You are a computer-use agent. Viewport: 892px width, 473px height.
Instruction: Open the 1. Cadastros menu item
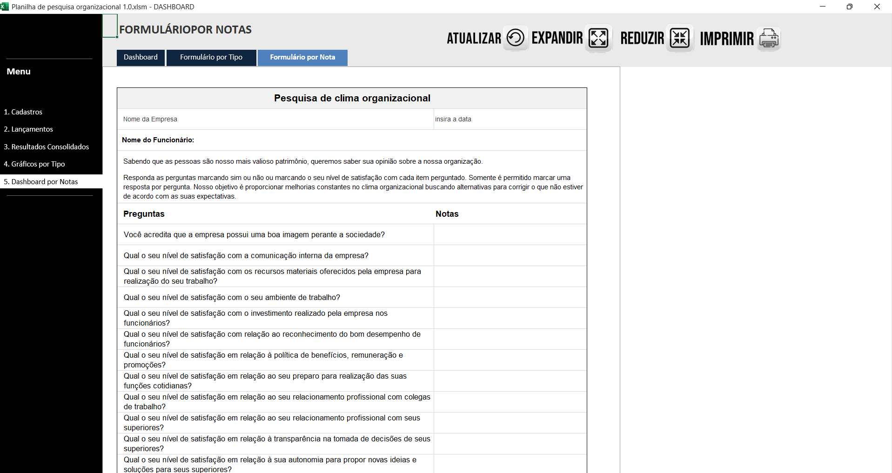click(x=23, y=112)
